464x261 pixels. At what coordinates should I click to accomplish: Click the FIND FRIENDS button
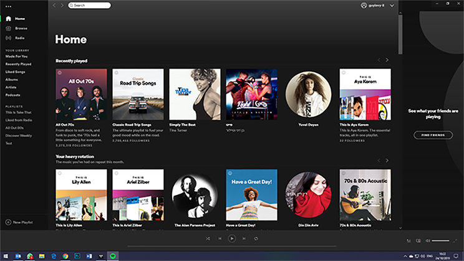click(433, 135)
